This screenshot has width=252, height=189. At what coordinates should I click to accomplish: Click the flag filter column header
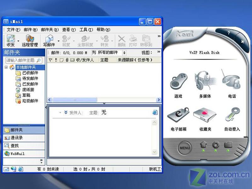tap(50, 60)
